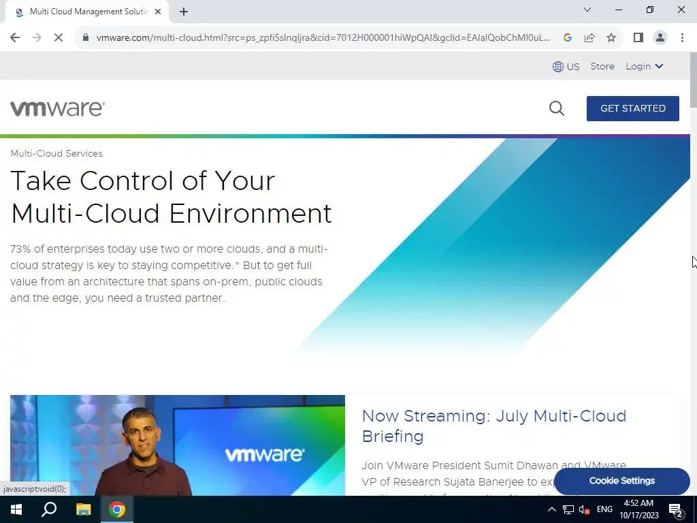Viewport: 697px width, 523px height.
Task: Open Chrome three-dot menu
Action: coord(682,38)
